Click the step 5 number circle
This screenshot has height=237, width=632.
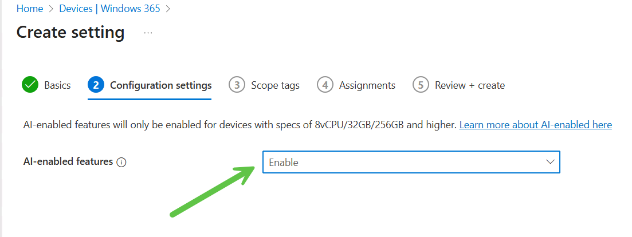(421, 85)
